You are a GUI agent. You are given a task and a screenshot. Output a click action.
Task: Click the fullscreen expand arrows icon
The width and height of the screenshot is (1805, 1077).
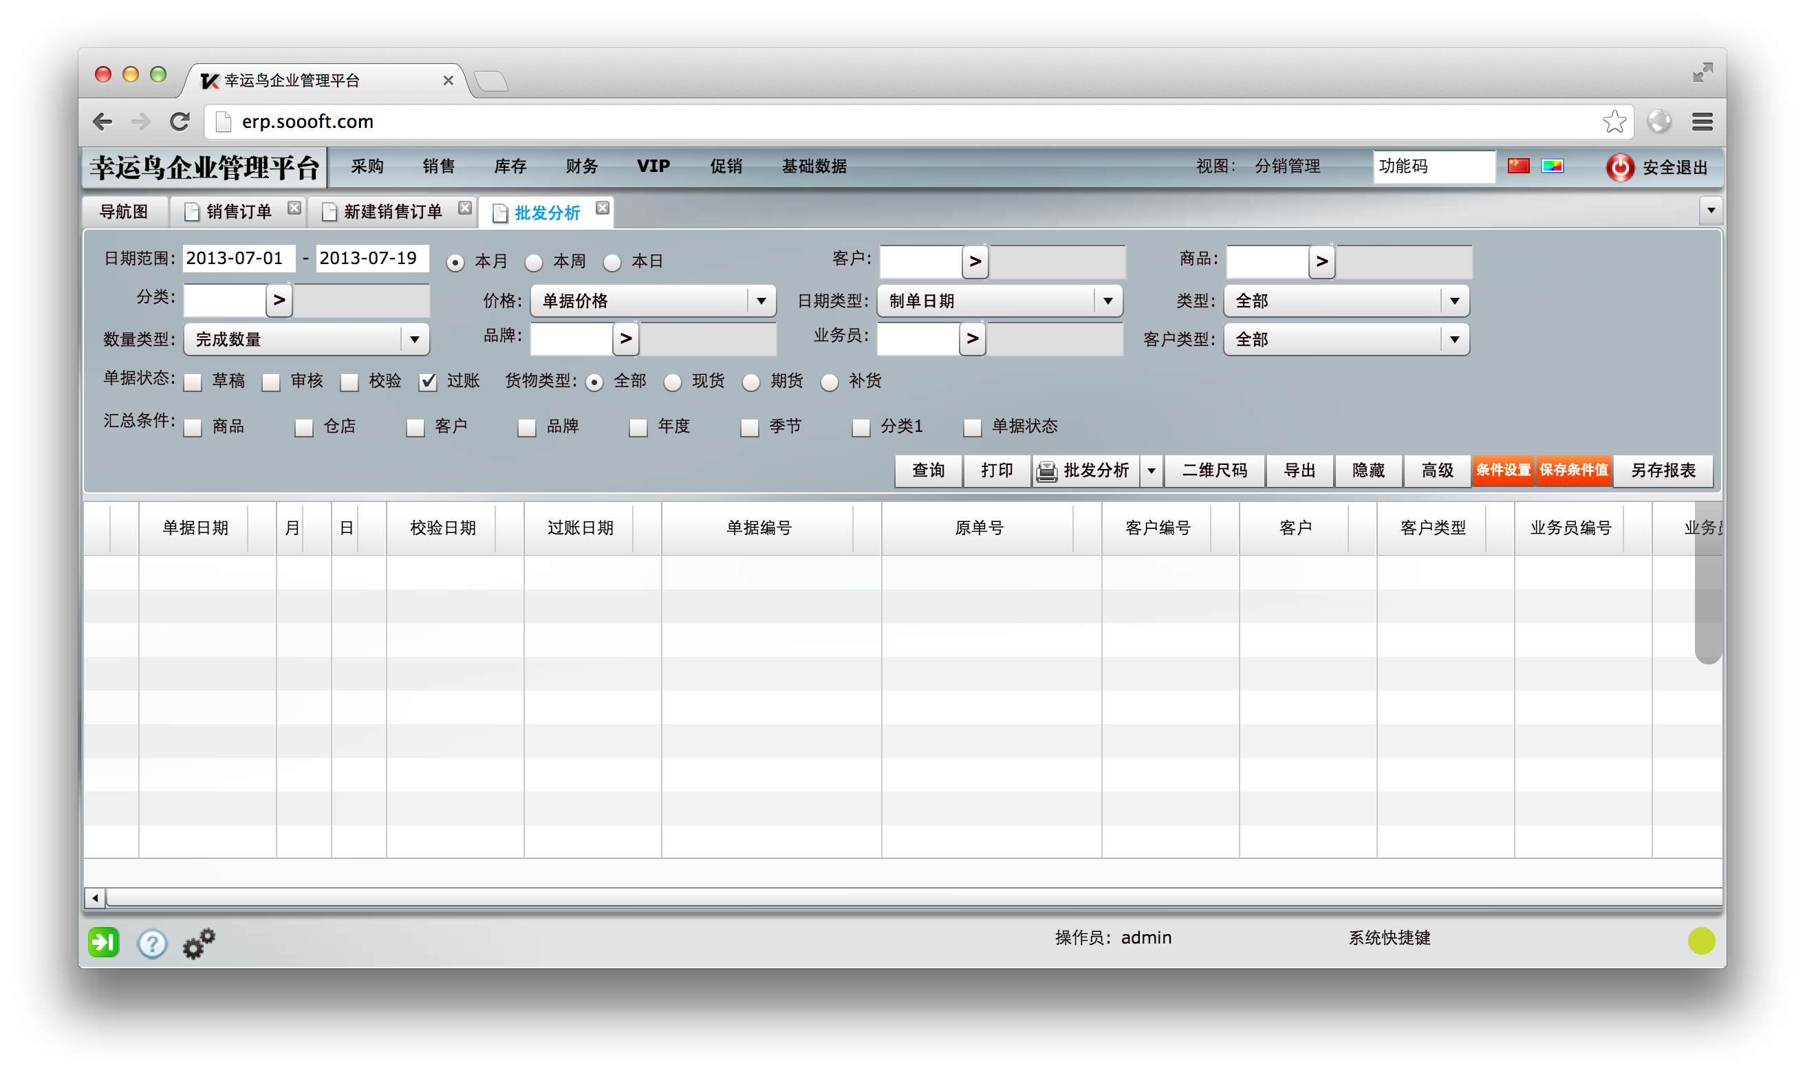[x=1702, y=73]
